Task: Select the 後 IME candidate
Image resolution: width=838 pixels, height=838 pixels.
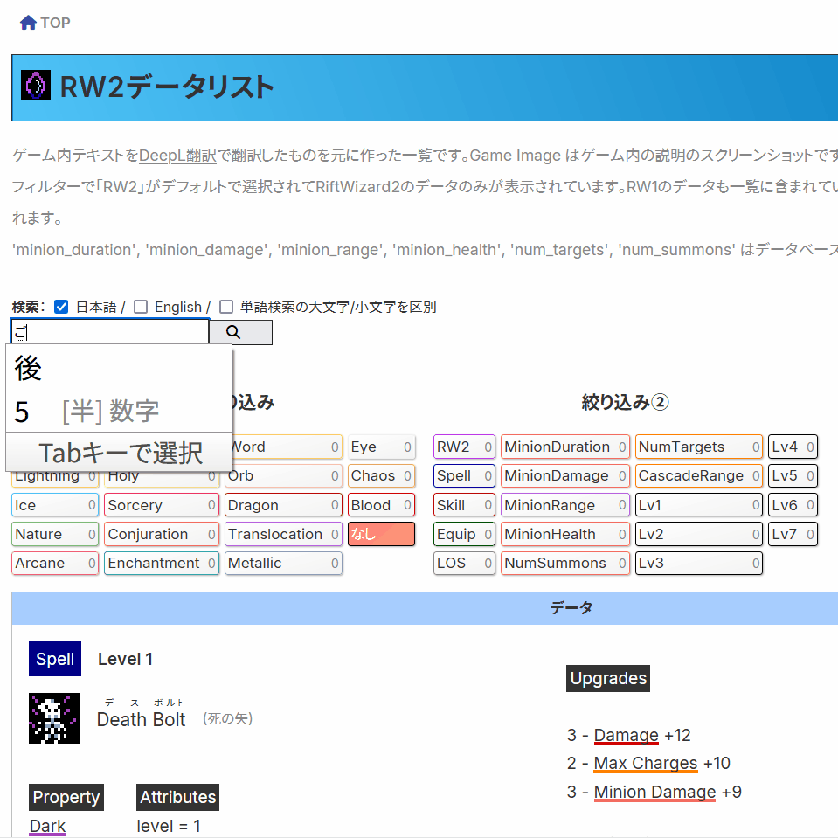Action: [30, 369]
